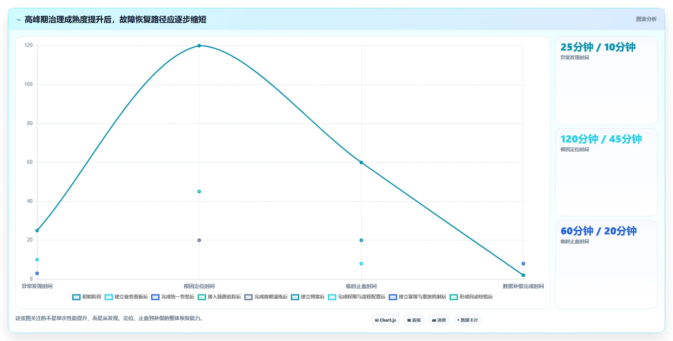Click the blue 3-minute point at 异常发现时间

[x=37, y=274]
